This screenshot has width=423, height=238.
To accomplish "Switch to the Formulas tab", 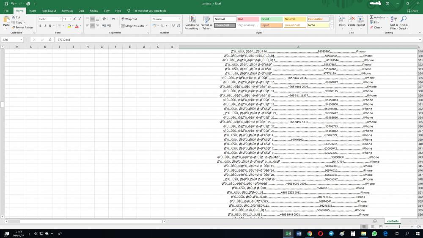I will pos(67,11).
